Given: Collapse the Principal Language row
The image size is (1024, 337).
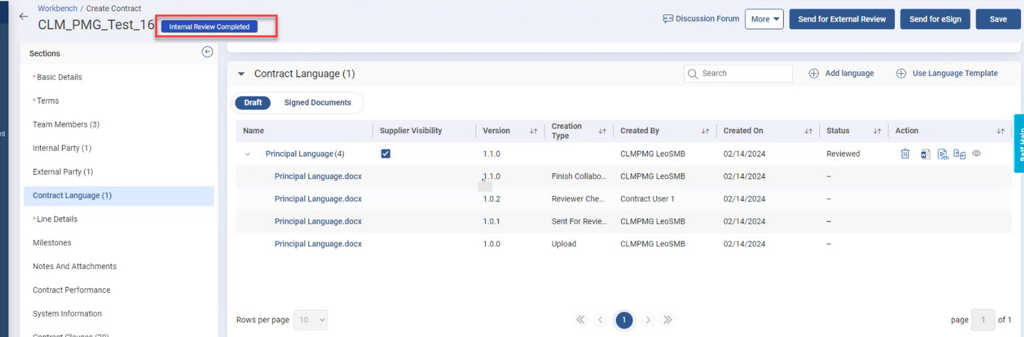Looking at the screenshot, I should click(x=248, y=154).
